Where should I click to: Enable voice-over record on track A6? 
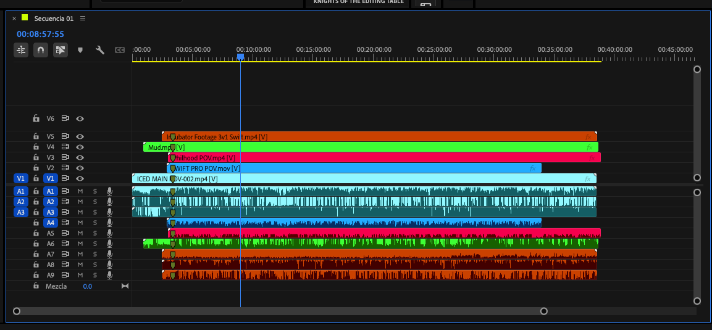click(x=109, y=244)
